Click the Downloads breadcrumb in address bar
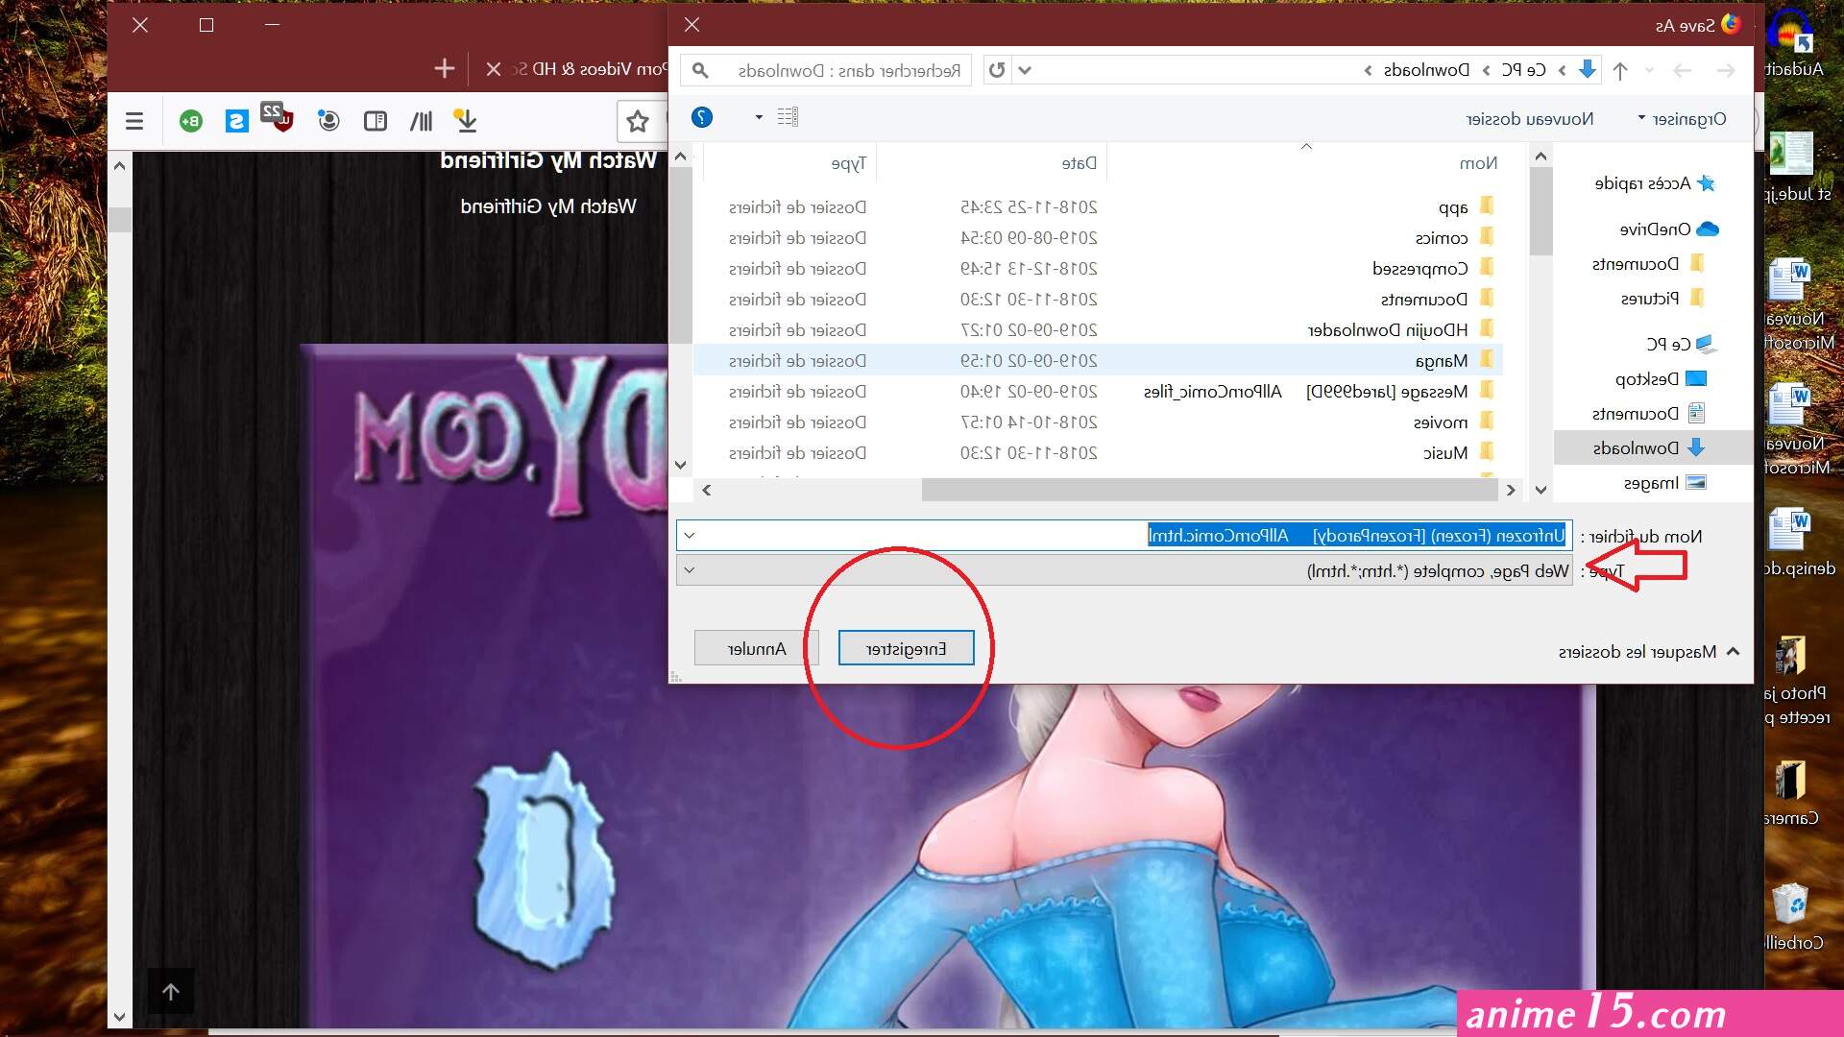The width and height of the screenshot is (1844, 1037). click(x=1426, y=70)
